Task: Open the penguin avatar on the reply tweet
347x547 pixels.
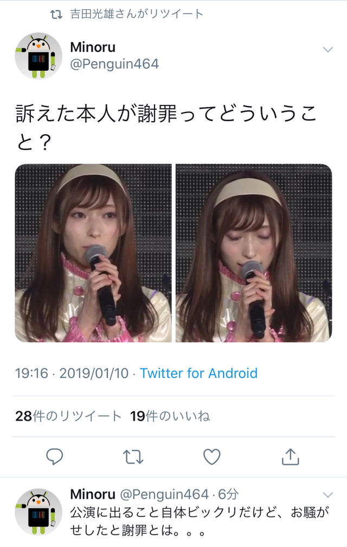Action: pos(38,511)
